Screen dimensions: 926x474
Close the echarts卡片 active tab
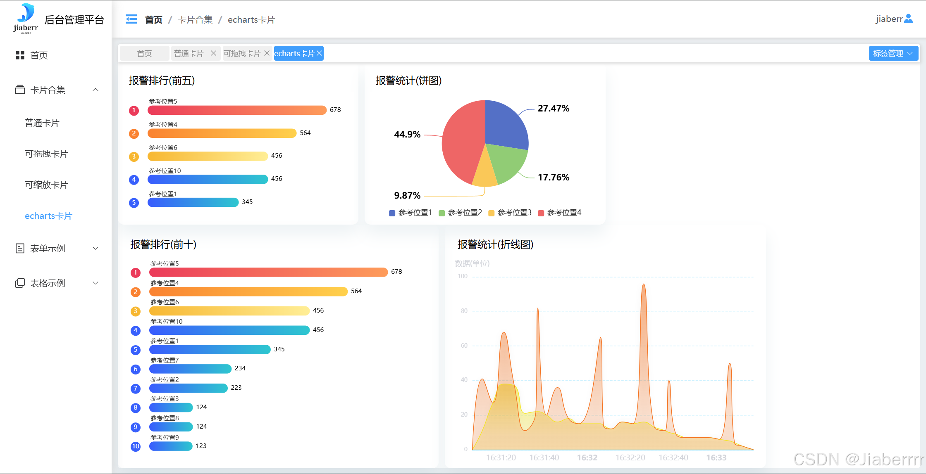click(319, 53)
